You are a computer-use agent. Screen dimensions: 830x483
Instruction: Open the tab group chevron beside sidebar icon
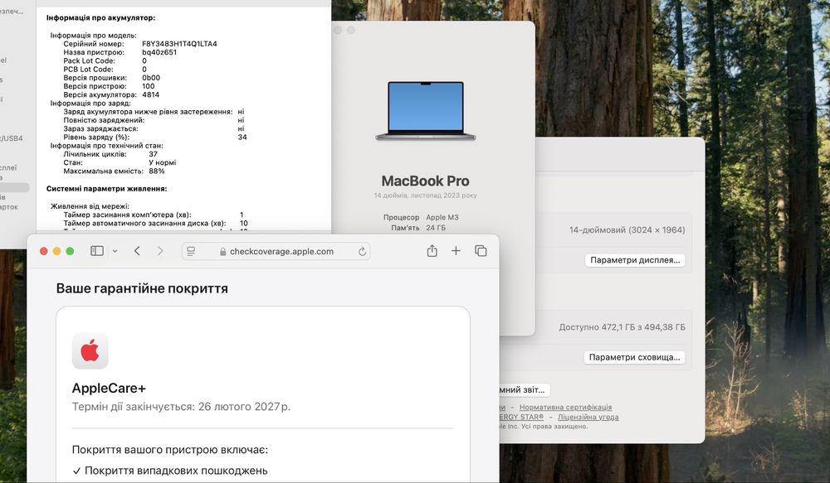click(115, 252)
